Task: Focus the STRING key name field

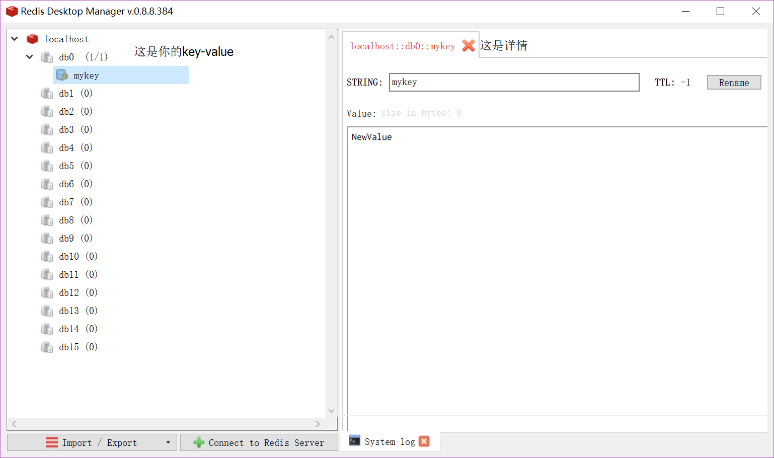Action: pos(514,83)
